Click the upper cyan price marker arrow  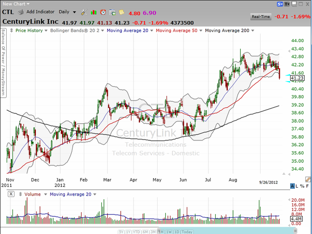tap(288, 75)
